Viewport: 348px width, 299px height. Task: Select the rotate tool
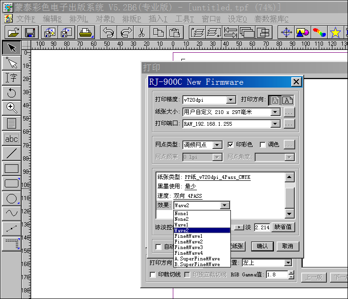[11, 93]
